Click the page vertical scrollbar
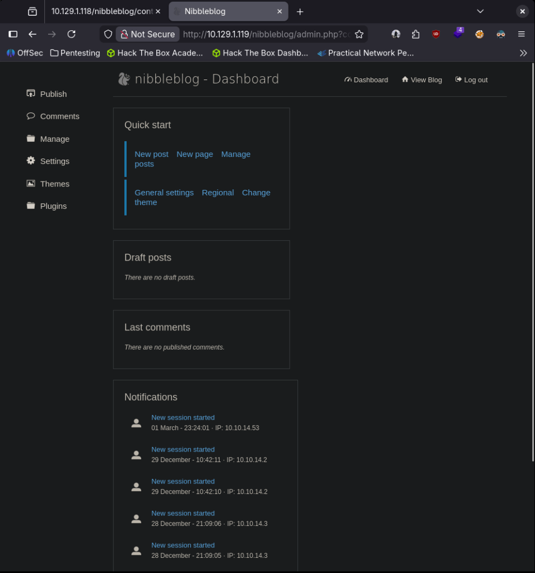Image resolution: width=535 pixels, height=573 pixels. point(532,262)
